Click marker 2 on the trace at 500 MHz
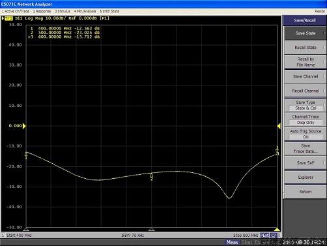Image resolution: width=327 pixels, height=246 pixels. (152, 177)
